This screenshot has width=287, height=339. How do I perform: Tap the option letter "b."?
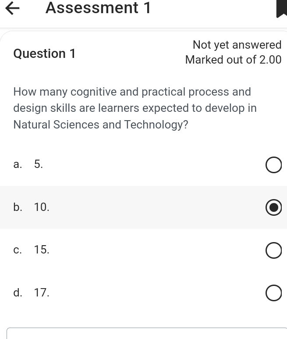pos(18,207)
